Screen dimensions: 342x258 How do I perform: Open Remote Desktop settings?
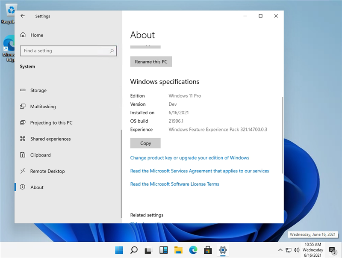pos(47,171)
